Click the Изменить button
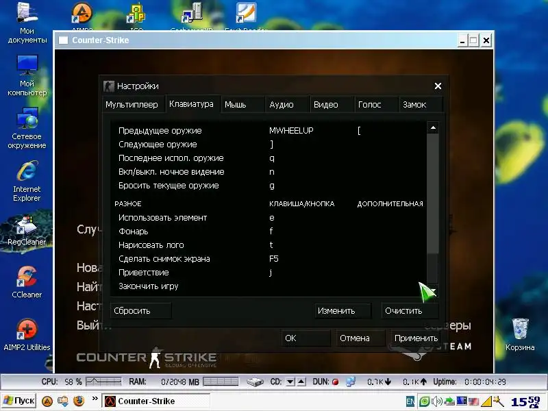548x411 pixels. click(x=342, y=311)
